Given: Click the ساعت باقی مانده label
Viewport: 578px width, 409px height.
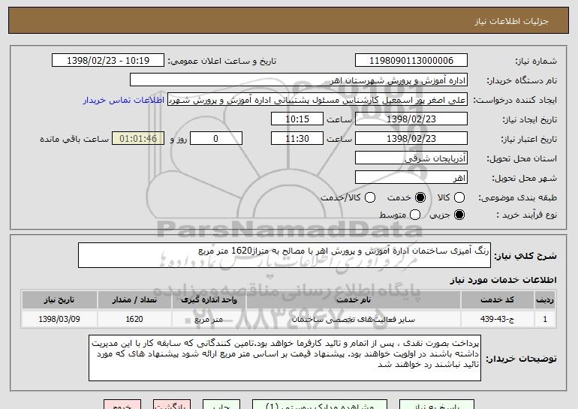Looking at the screenshot, I should (x=74, y=139).
